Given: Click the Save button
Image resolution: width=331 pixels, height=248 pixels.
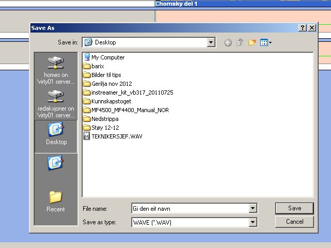Looking at the screenshot, I should click(294, 208).
